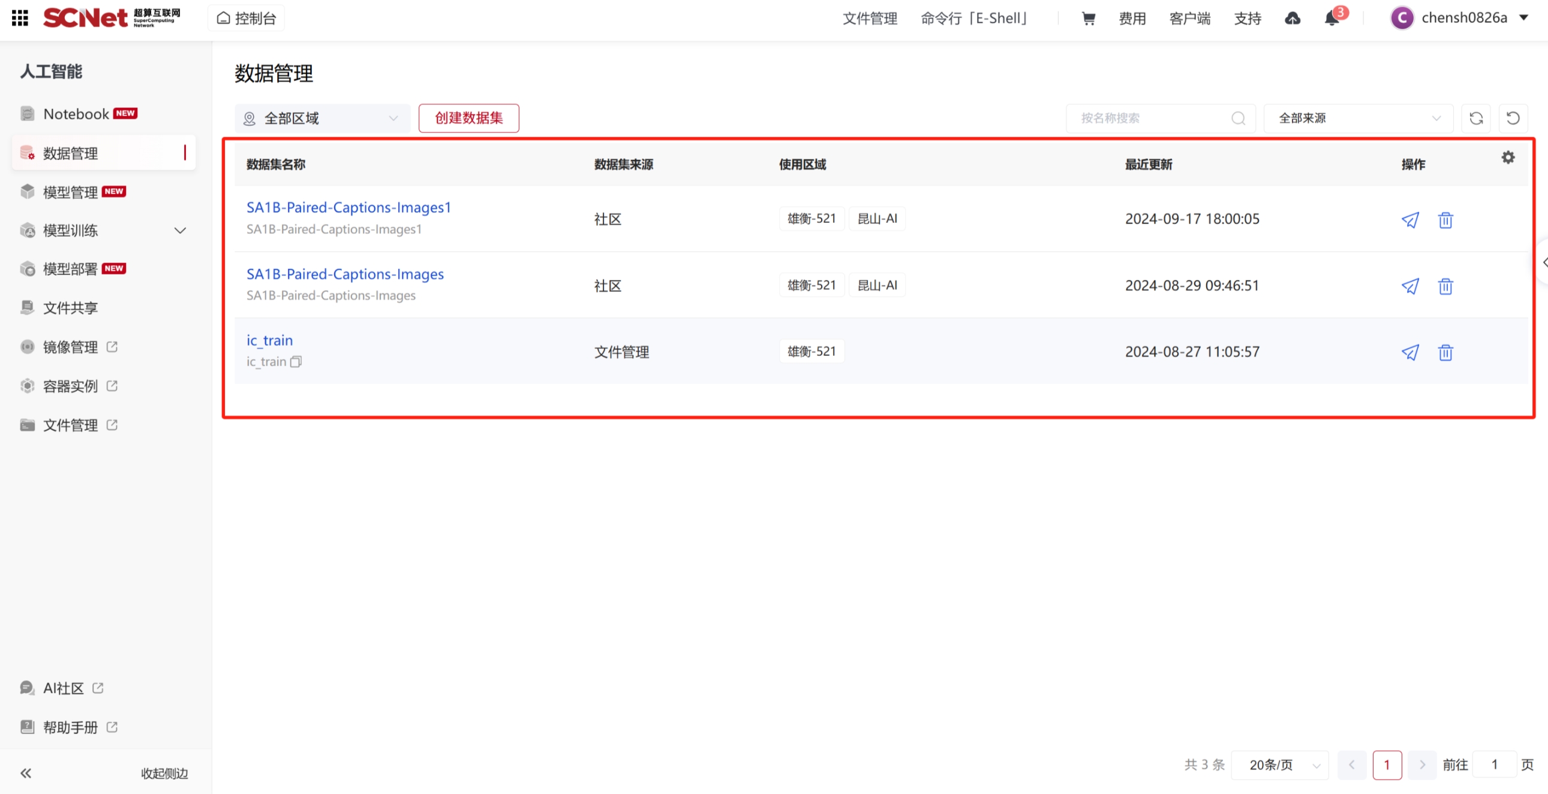Image resolution: width=1548 pixels, height=794 pixels.
Task: Click the 创建数据集 button
Action: (x=469, y=118)
